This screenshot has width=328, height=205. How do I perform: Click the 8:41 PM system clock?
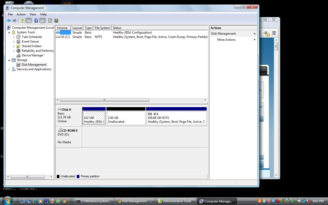(318, 201)
